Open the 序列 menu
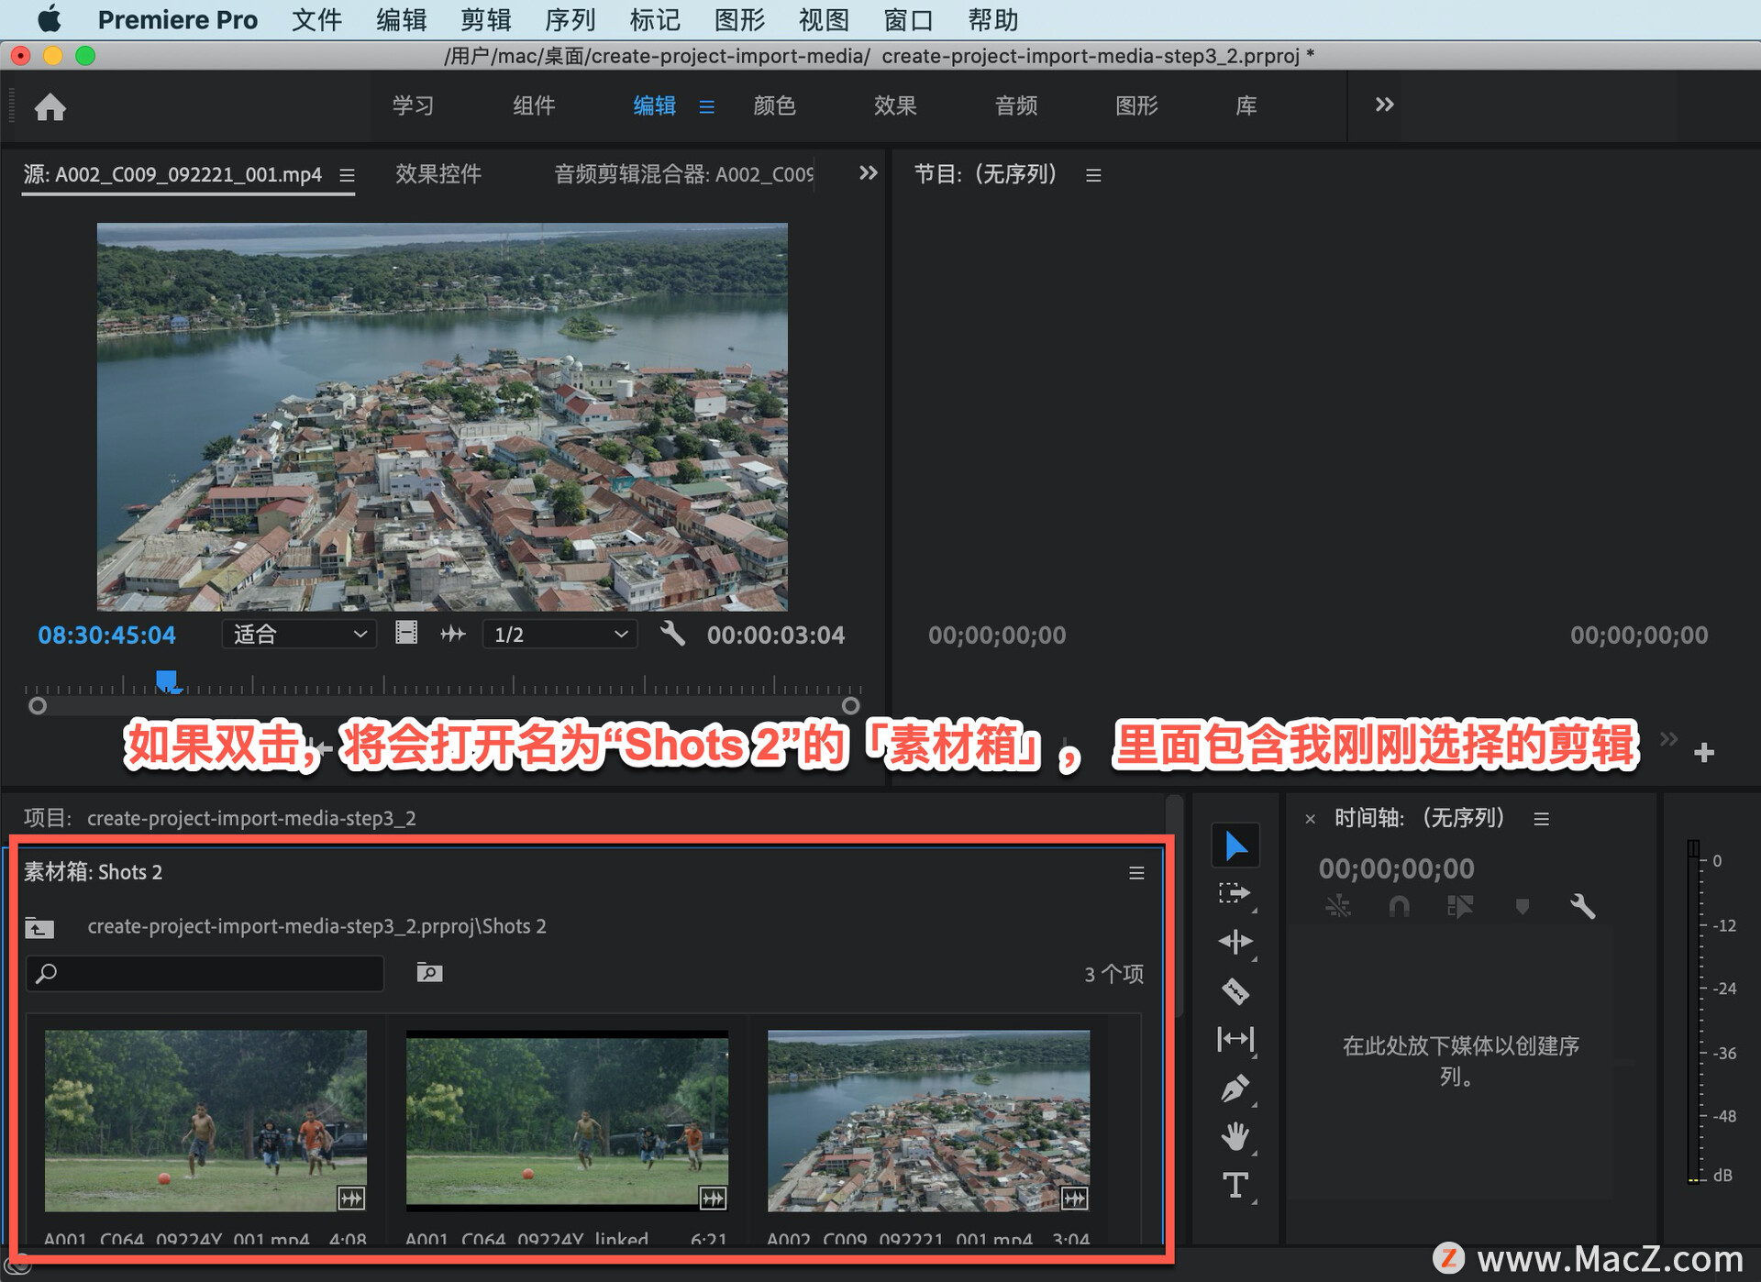Viewport: 1761px width, 1282px height. coord(570,19)
